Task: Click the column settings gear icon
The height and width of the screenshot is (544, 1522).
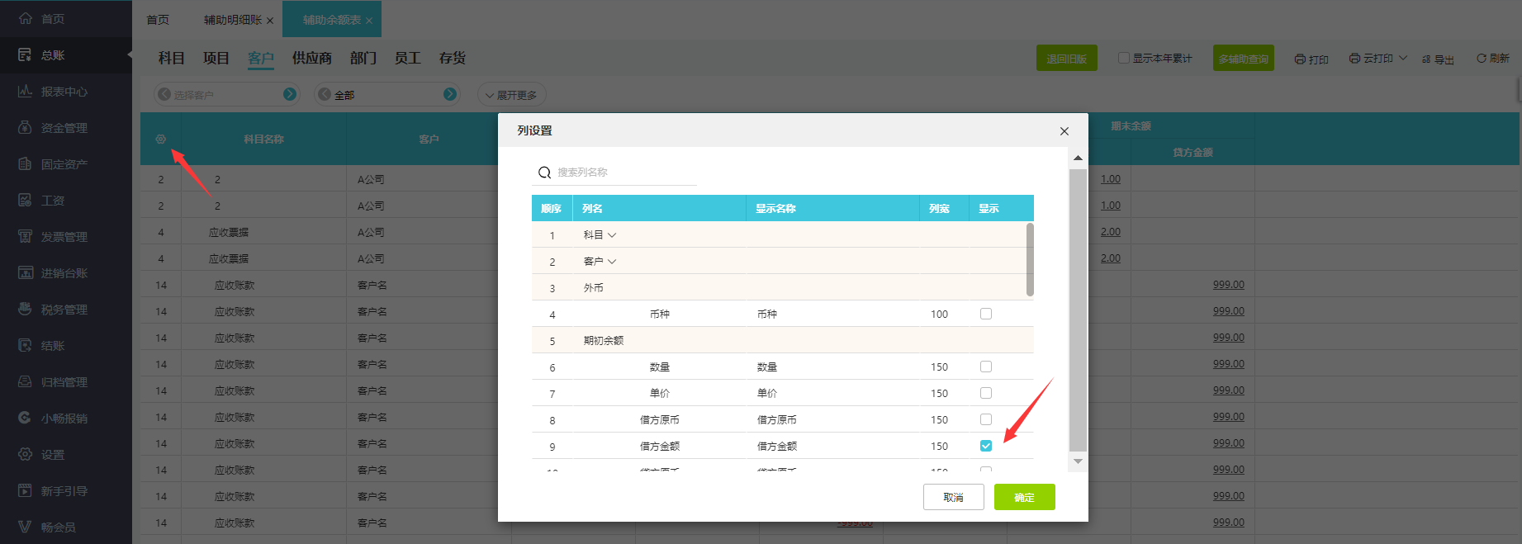Action: (x=161, y=140)
